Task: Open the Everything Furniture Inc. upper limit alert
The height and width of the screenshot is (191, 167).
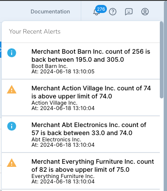Action: click(81, 171)
